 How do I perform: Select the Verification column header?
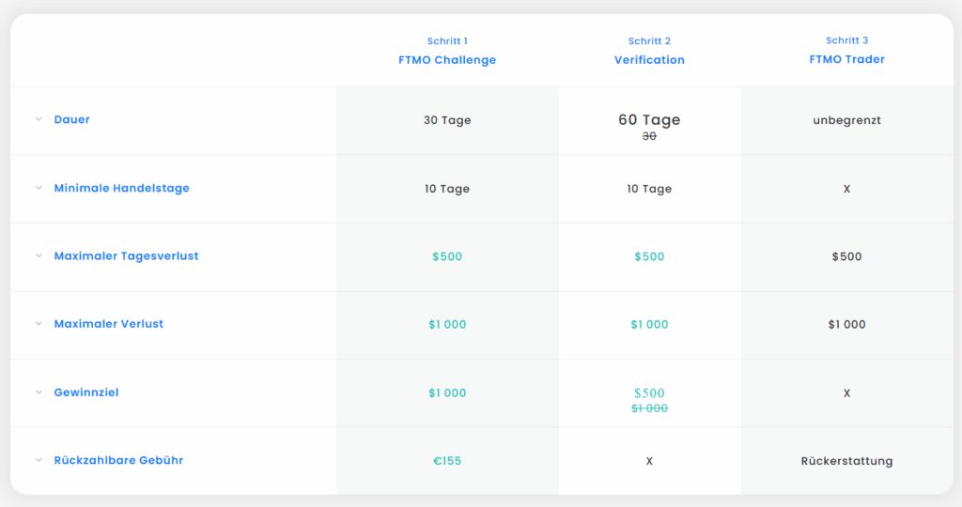pyautogui.click(x=649, y=60)
